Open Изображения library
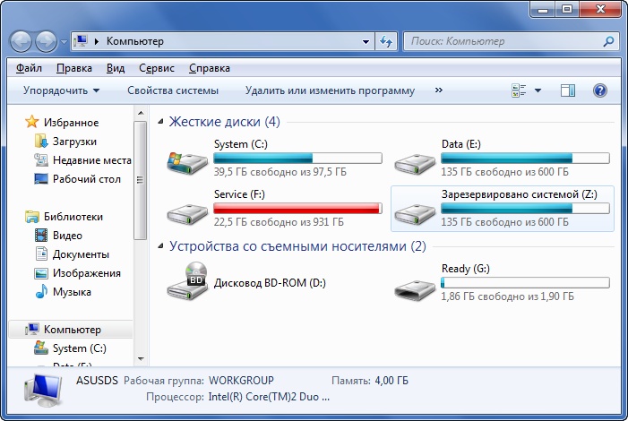This screenshot has width=628, height=421. (78, 273)
